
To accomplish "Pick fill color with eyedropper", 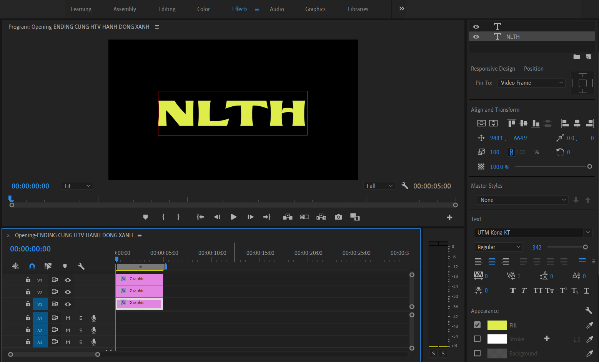I will 589,325.
